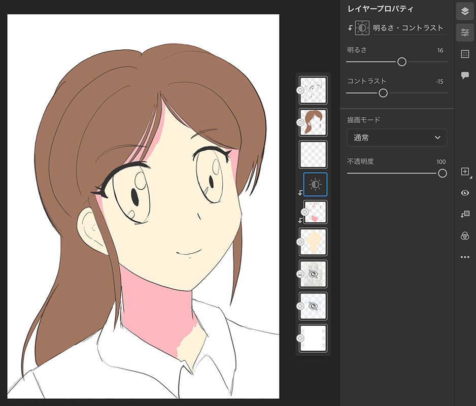Image resolution: width=476 pixels, height=406 pixels.
Task: Click the badge icon on the blue sketch layer
Action: point(300,306)
